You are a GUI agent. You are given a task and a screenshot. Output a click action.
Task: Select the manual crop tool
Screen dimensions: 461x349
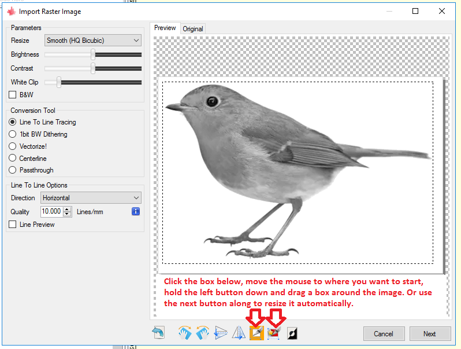256,333
